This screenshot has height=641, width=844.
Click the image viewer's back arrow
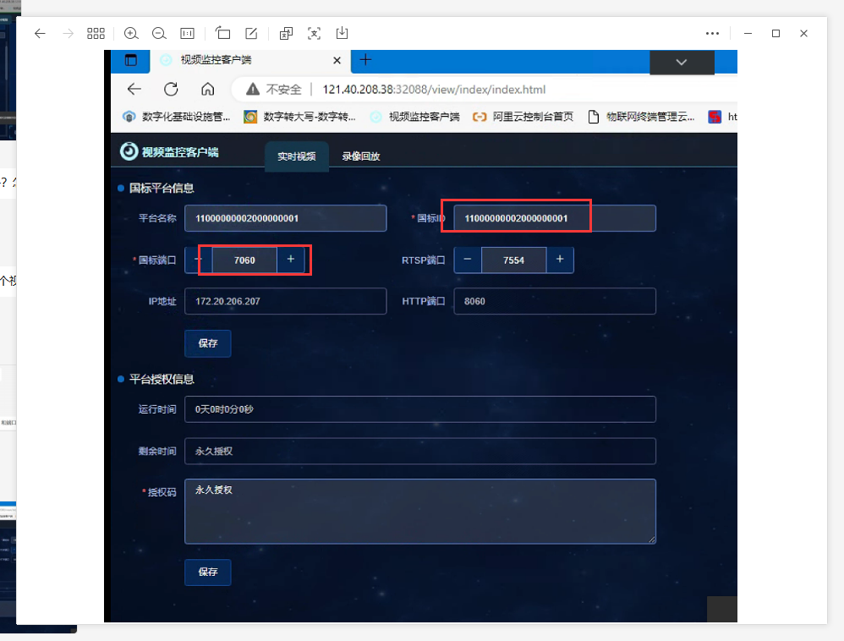pos(40,33)
